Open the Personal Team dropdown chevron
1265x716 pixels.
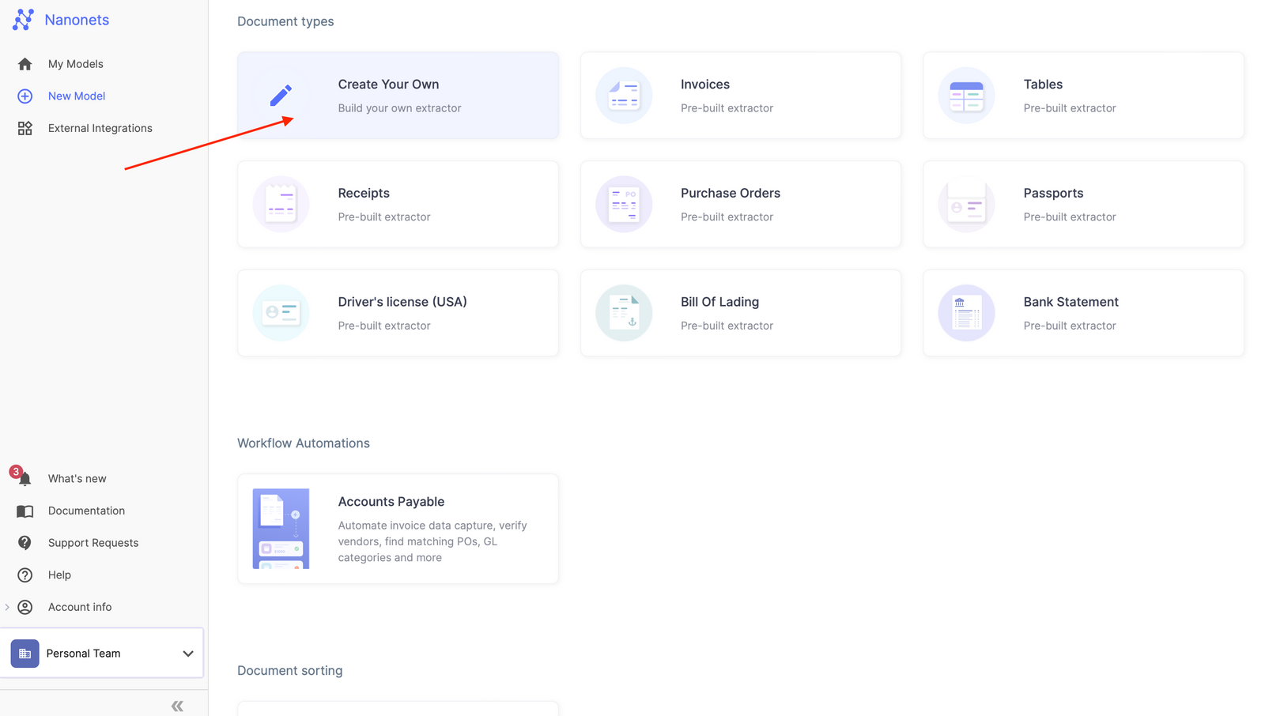188,654
